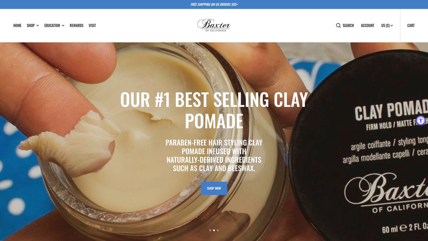Click the free shipping announcement banner
This screenshot has height=241, width=428.
(x=214, y=4)
